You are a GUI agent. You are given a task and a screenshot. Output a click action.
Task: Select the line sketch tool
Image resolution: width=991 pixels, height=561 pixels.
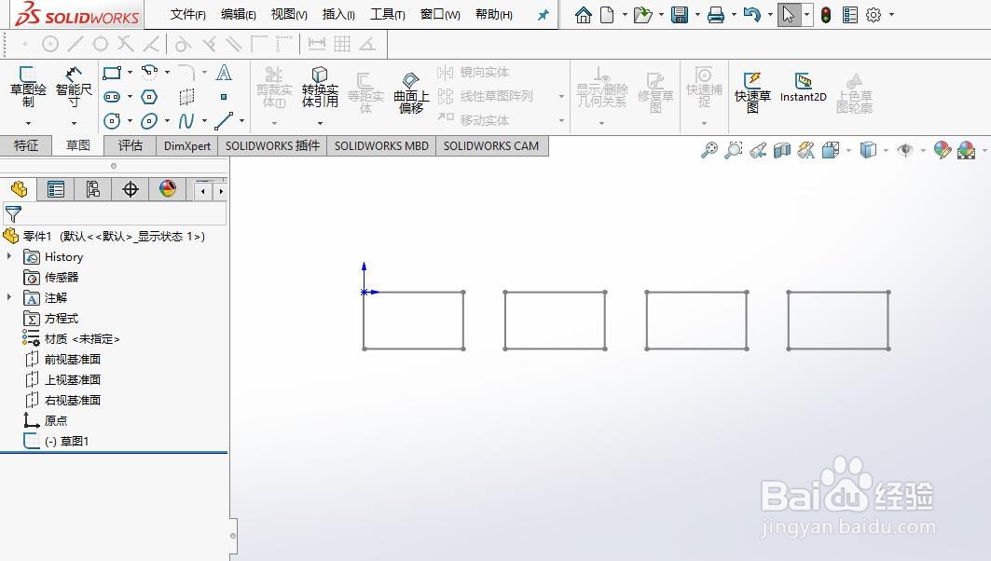(x=224, y=120)
